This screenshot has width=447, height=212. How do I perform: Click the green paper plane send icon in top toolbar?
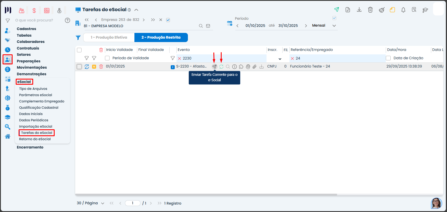(337, 10)
